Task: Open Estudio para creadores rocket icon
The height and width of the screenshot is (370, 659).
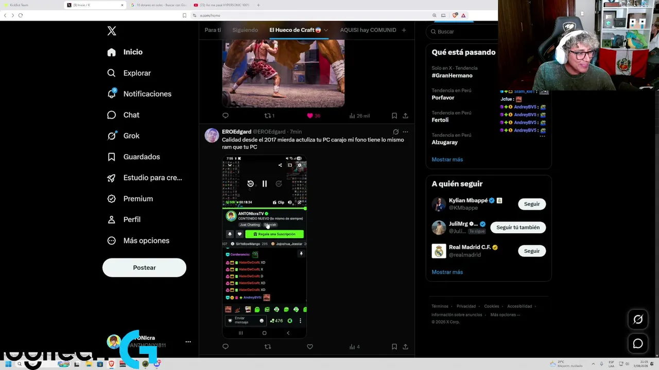Action: (x=112, y=178)
